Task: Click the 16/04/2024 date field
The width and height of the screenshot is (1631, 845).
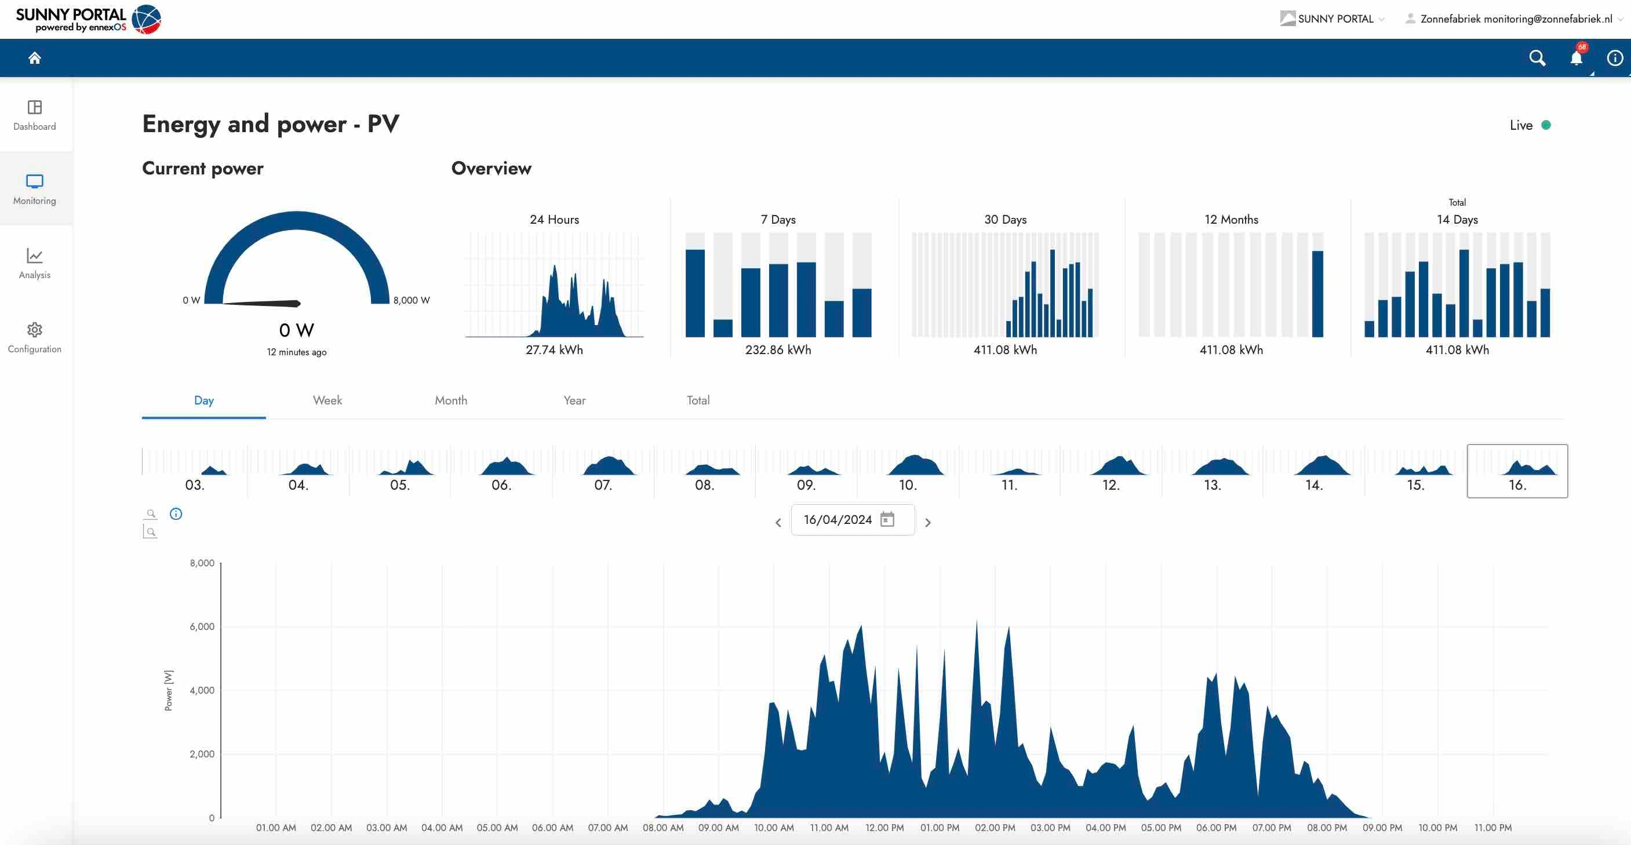Action: pos(837,520)
